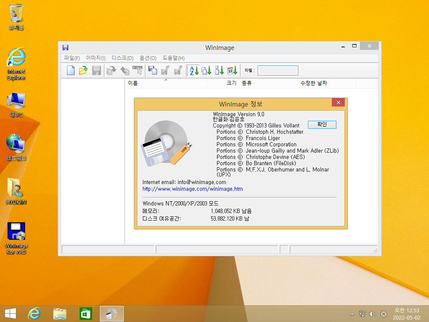The width and height of the screenshot is (429, 322).
Task: Open an image file via toolbar folder icon
Action: 83,70
